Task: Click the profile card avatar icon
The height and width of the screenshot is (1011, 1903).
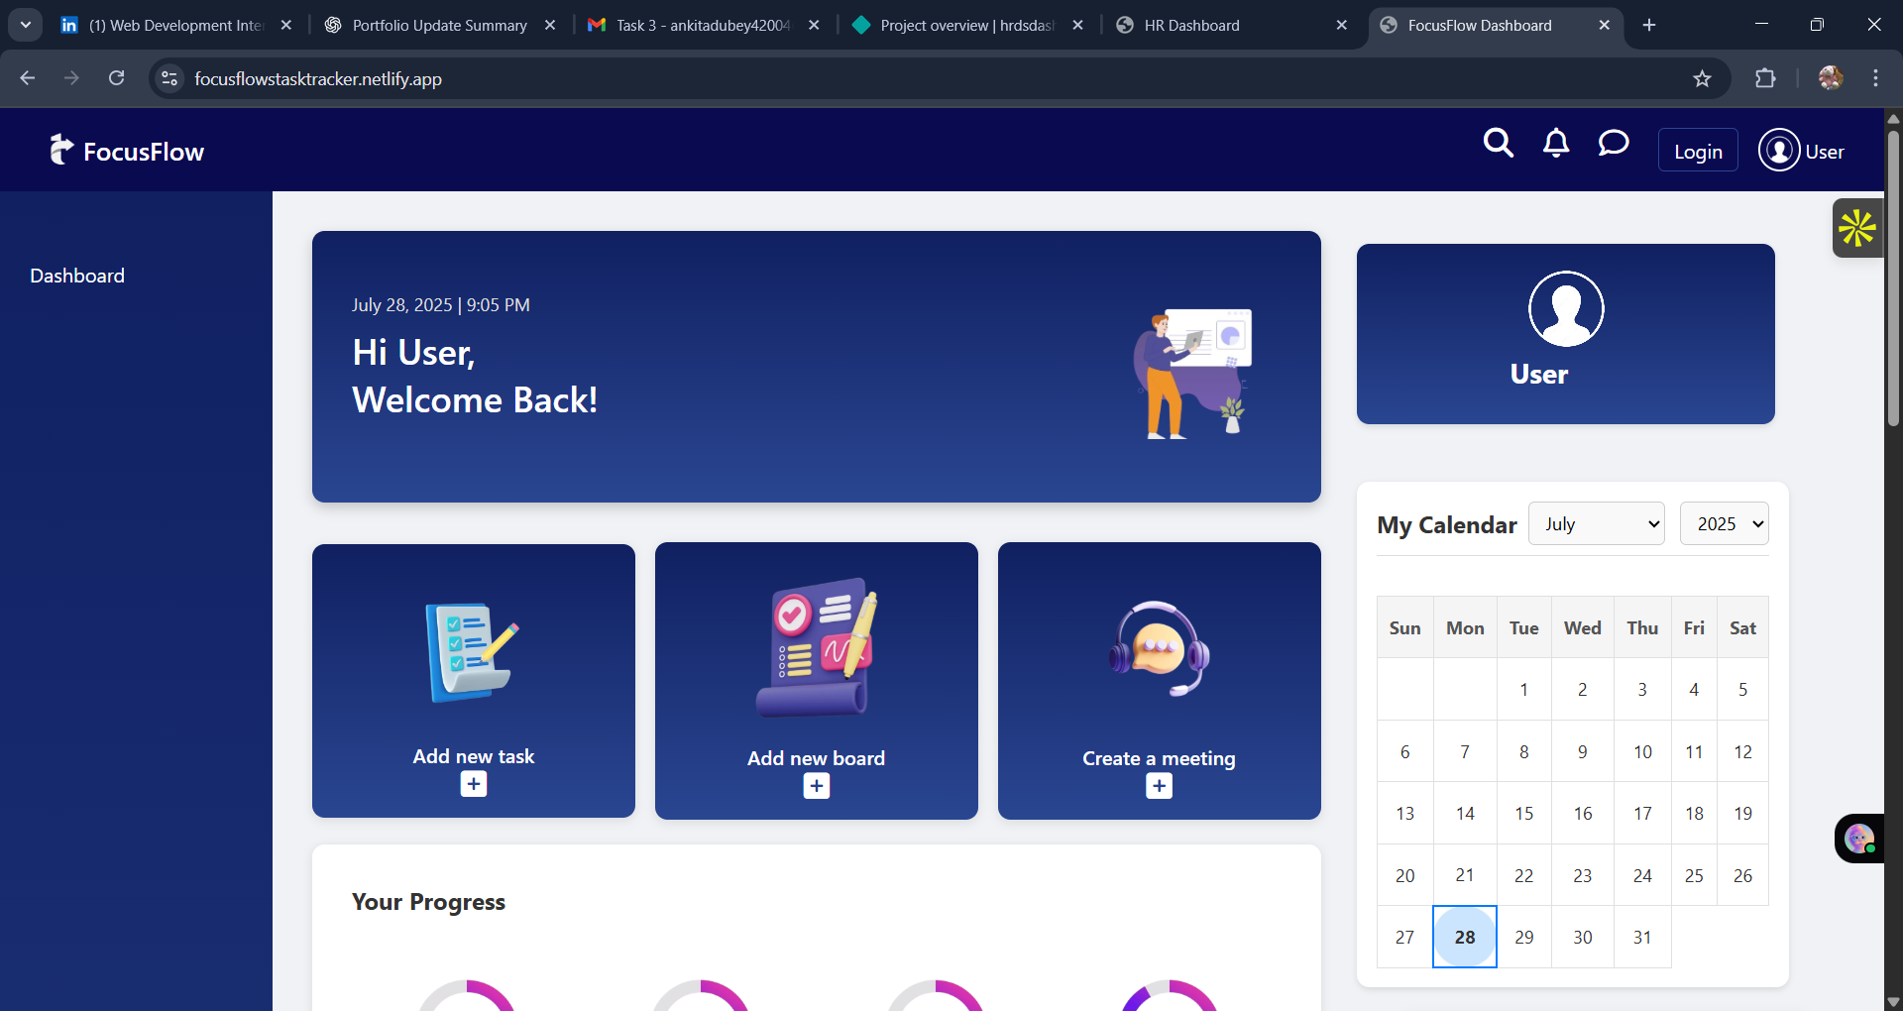Action: [x=1566, y=309]
